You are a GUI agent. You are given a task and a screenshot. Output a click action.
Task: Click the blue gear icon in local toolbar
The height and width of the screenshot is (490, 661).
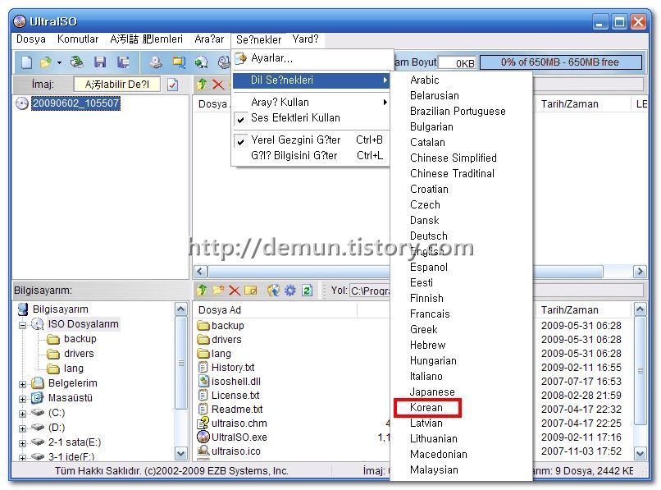290,291
